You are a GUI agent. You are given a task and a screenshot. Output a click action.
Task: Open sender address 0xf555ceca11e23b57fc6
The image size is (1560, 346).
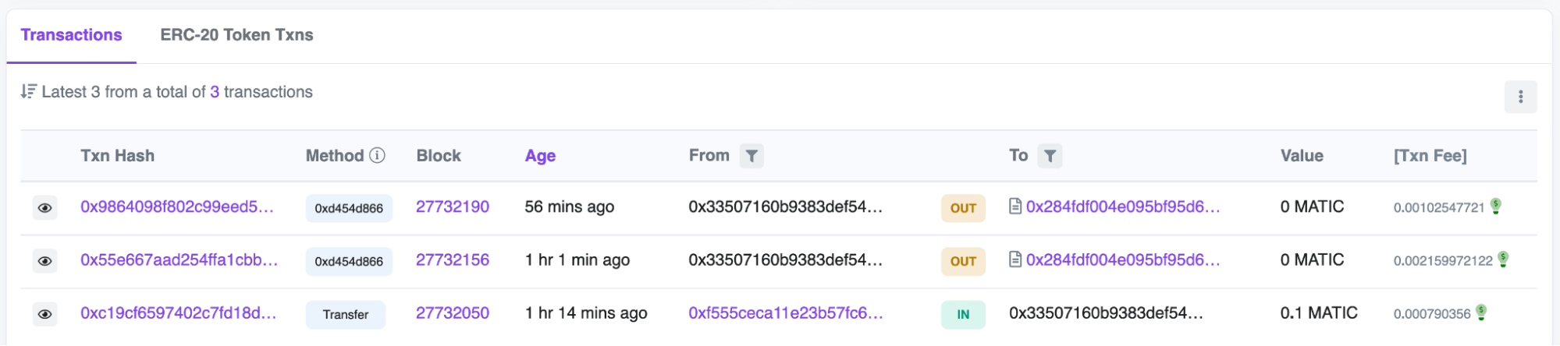(785, 313)
